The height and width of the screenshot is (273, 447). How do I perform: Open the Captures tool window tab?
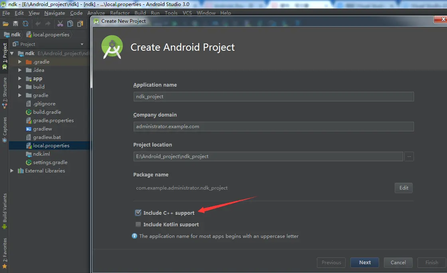tap(4, 129)
